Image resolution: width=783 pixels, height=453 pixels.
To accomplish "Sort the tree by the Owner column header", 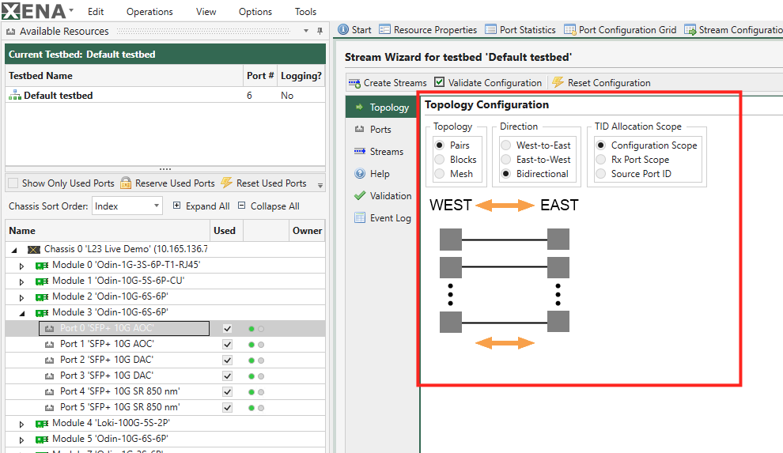I will tap(307, 231).
